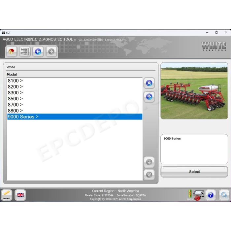Go to the Home screen icon

11,52
